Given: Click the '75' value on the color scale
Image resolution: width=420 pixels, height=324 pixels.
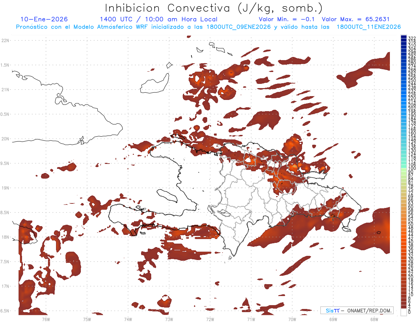Looking at the screenshot, I should pos(411,189).
